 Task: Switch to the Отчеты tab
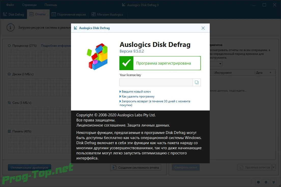(38, 14)
